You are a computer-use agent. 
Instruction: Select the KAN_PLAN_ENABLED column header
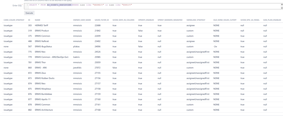(x=272, y=20)
